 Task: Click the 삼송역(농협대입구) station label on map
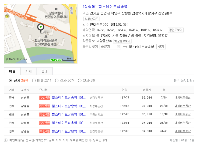[15, 14]
